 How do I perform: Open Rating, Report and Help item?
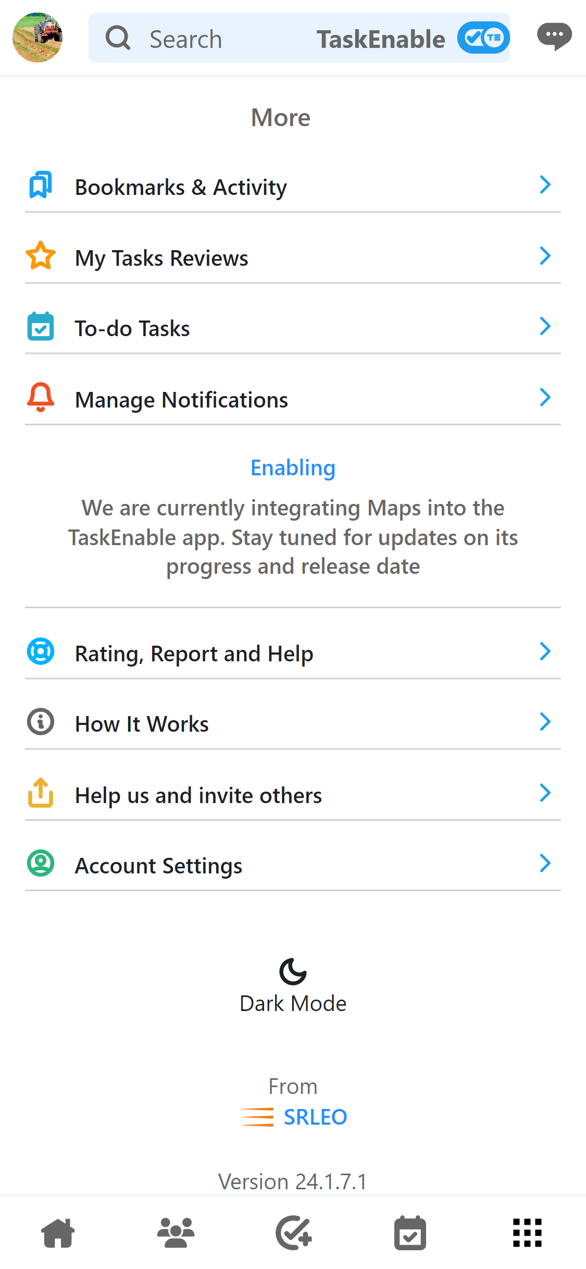tap(194, 654)
